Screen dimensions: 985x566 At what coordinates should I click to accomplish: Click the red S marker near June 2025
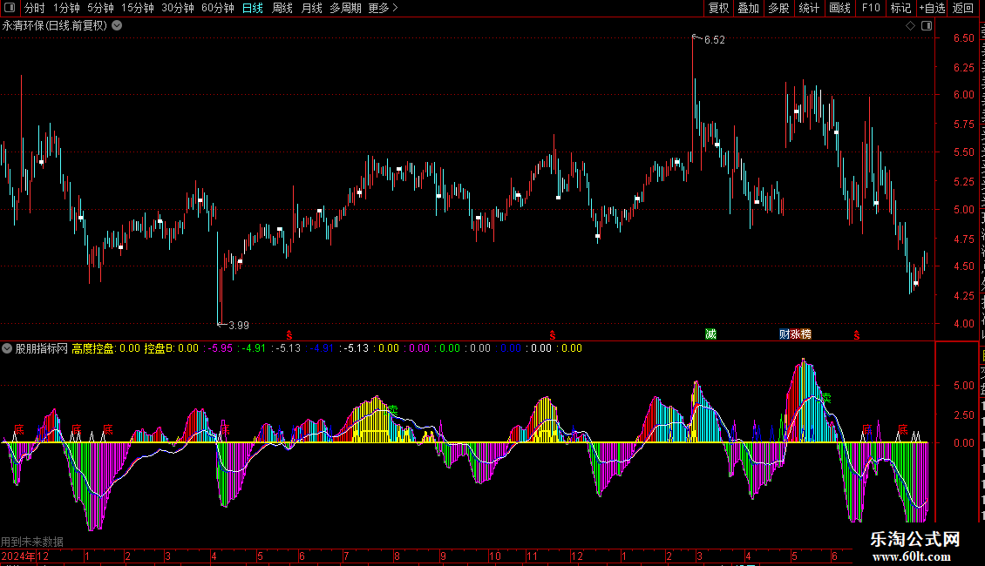(x=856, y=336)
